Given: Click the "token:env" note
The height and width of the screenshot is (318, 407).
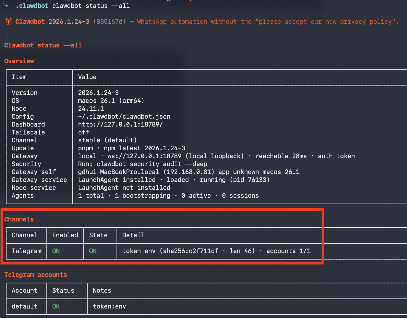Looking at the screenshot, I should click(109, 306).
